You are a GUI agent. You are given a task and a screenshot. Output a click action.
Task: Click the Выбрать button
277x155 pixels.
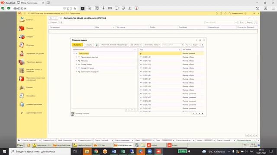(77, 45)
